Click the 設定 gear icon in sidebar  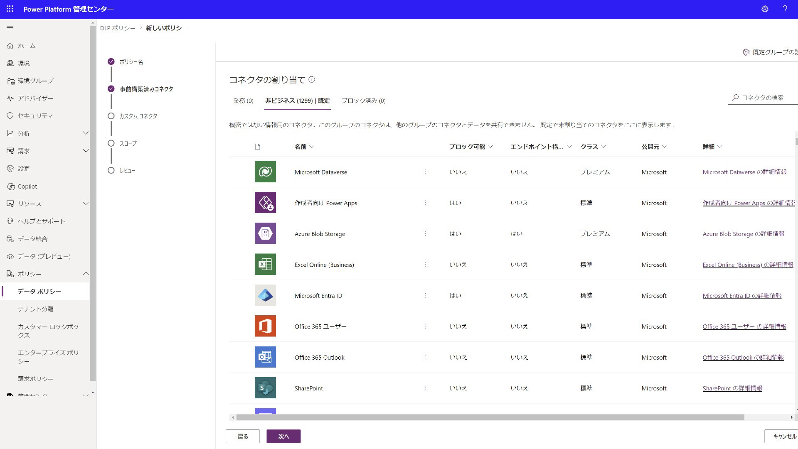coord(10,169)
